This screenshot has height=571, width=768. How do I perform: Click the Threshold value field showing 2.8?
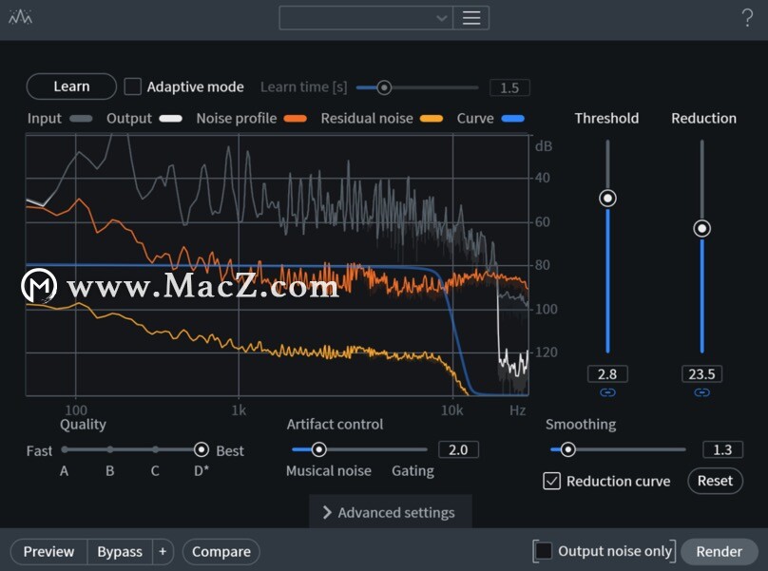pyautogui.click(x=606, y=373)
